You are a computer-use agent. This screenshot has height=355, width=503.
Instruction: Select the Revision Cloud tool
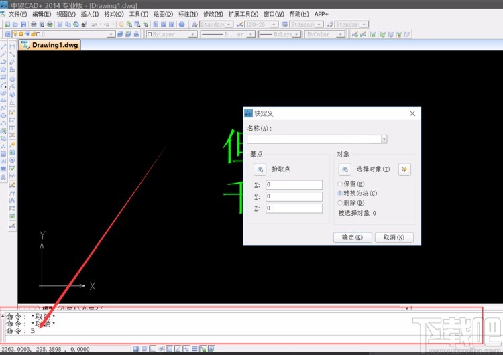tap(3, 100)
